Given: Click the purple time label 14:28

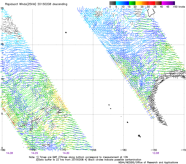Looking at the screenshot, I should point(10,153).
